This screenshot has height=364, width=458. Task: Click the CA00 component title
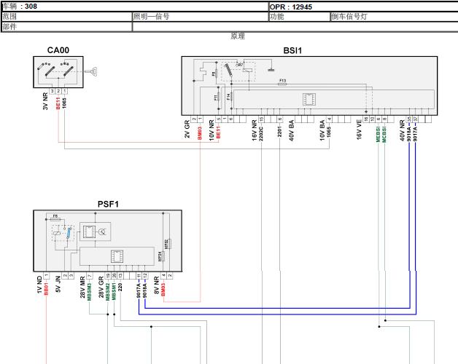(58, 50)
